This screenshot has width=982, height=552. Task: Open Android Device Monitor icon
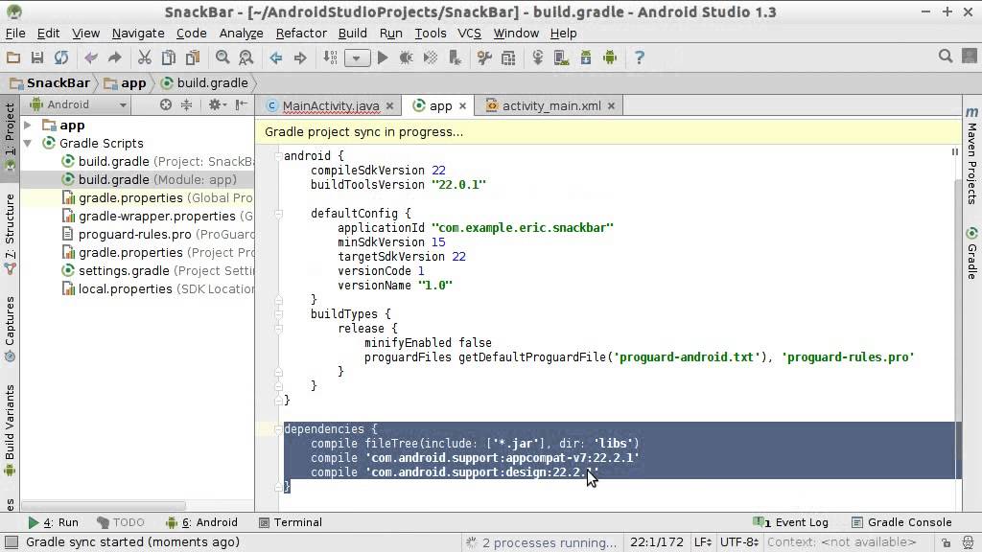click(610, 57)
